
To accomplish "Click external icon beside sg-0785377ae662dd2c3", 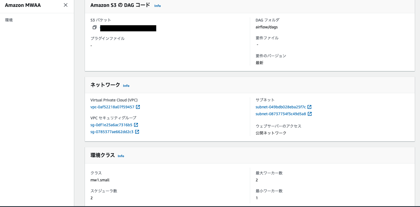I will [137, 132].
